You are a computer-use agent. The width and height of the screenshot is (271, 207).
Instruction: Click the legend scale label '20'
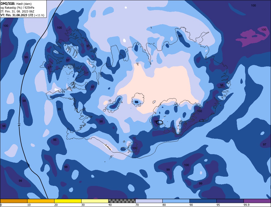[x=56, y=205]
